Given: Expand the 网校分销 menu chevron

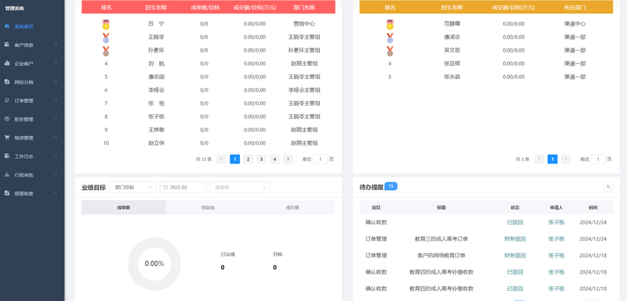Looking at the screenshot, I should click(56, 81).
